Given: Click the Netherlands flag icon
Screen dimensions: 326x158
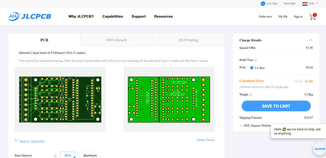Looking at the screenshot, I should [x=305, y=4].
